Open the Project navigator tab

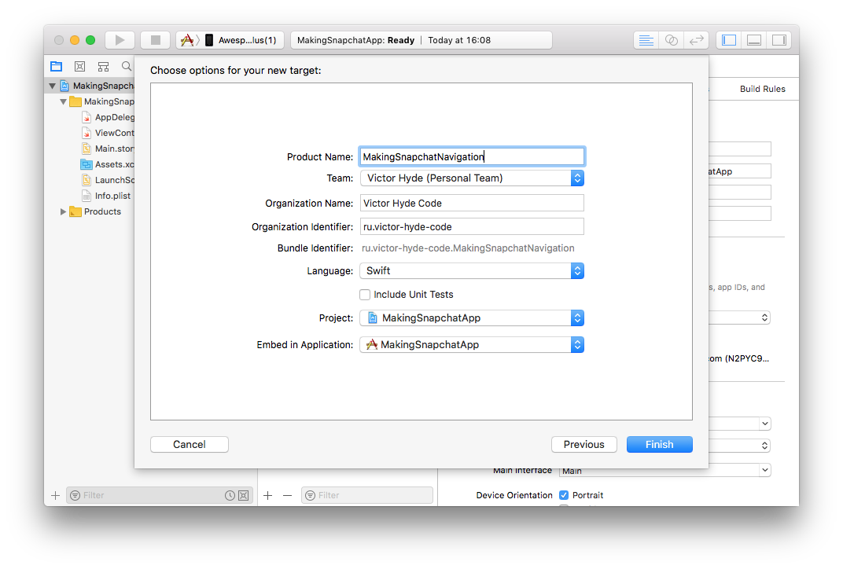(57, 67)
